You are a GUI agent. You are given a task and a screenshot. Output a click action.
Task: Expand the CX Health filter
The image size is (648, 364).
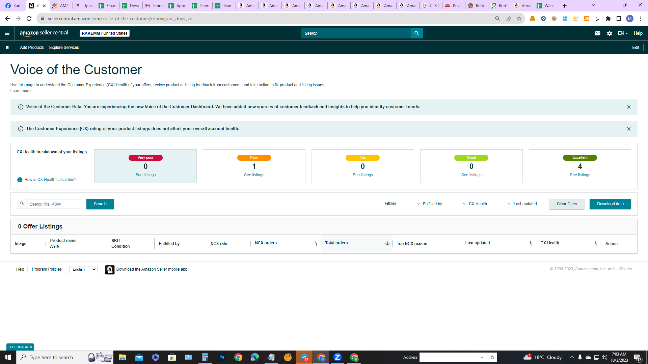point(475,204)
